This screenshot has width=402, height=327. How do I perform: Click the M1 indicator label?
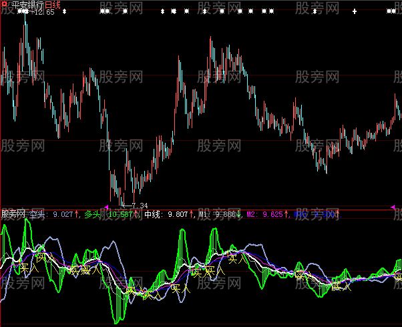coord(206,215)
